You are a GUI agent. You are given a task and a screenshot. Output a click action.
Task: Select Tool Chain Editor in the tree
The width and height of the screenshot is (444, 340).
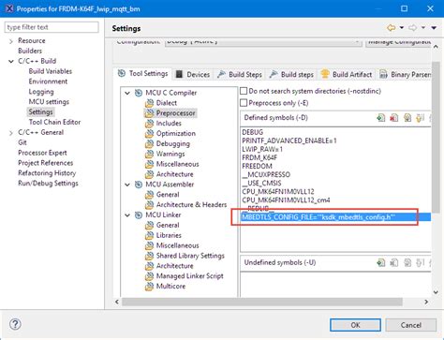click(x=54, y=122)
